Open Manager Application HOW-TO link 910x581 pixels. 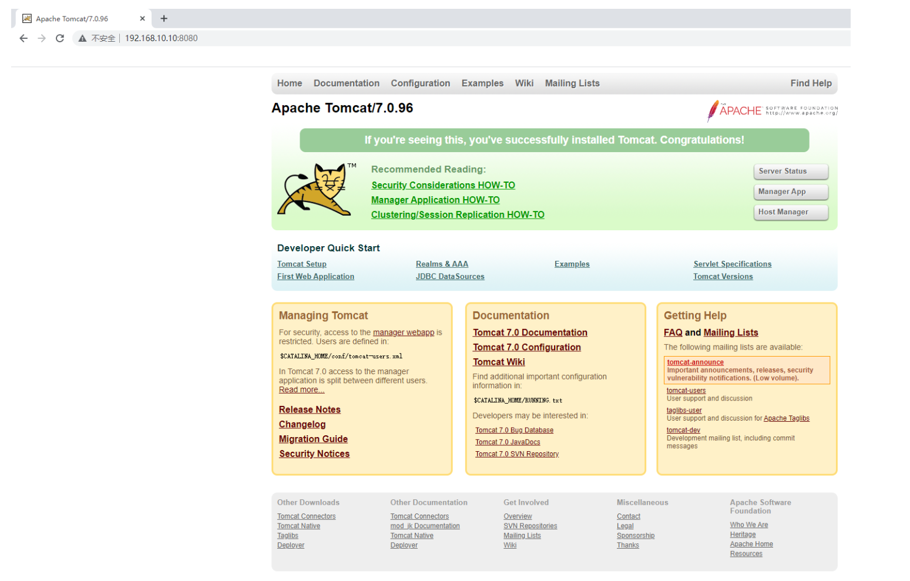435,200
